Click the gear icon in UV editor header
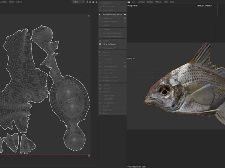Screen dimensions: 225x168 pyautogui.click(x=93, y=2)
